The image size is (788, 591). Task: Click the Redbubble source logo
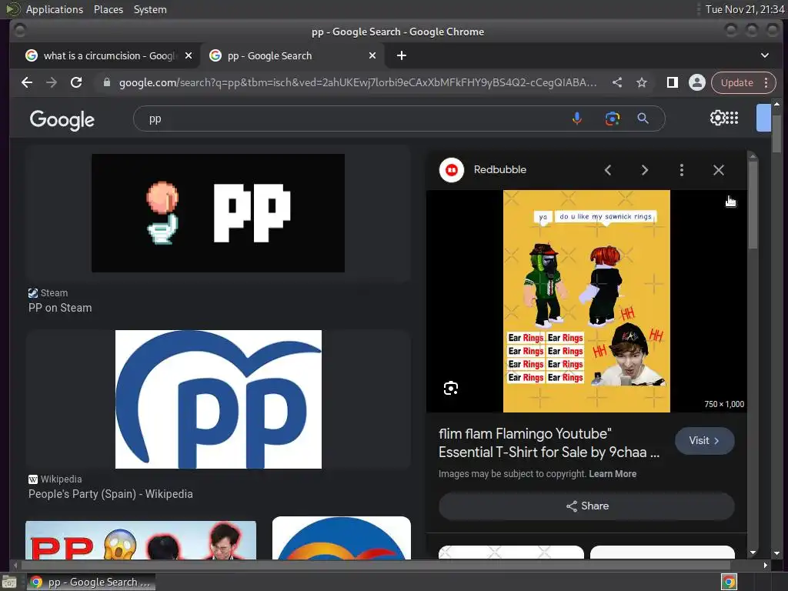click(x=451, y=170)
